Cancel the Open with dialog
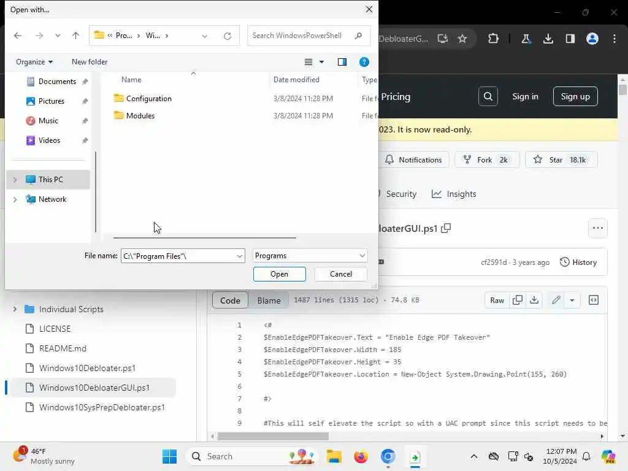This screenshot has height=471, width=628. [x=341, y=274]
